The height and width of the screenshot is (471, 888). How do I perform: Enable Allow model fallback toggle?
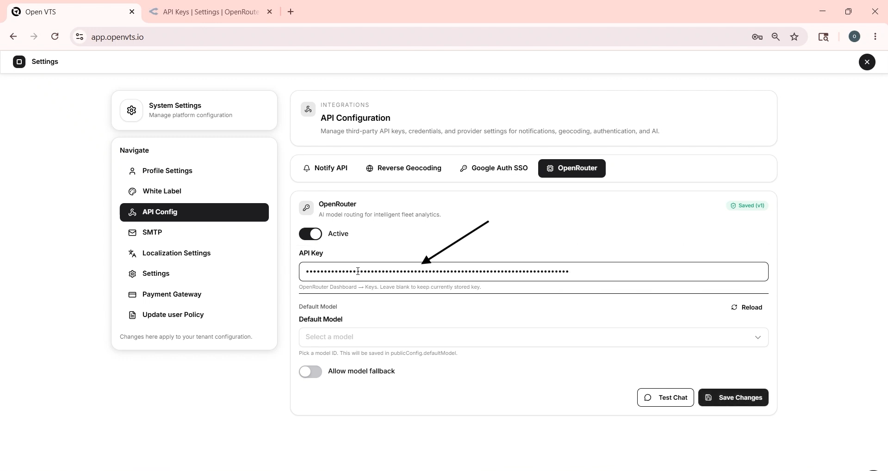pos(310,372)
